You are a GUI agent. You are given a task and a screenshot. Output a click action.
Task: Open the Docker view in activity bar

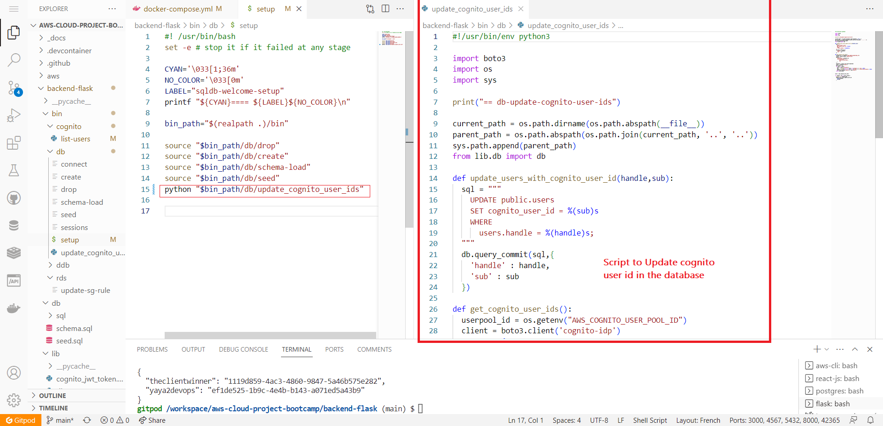tap(14, 308)
